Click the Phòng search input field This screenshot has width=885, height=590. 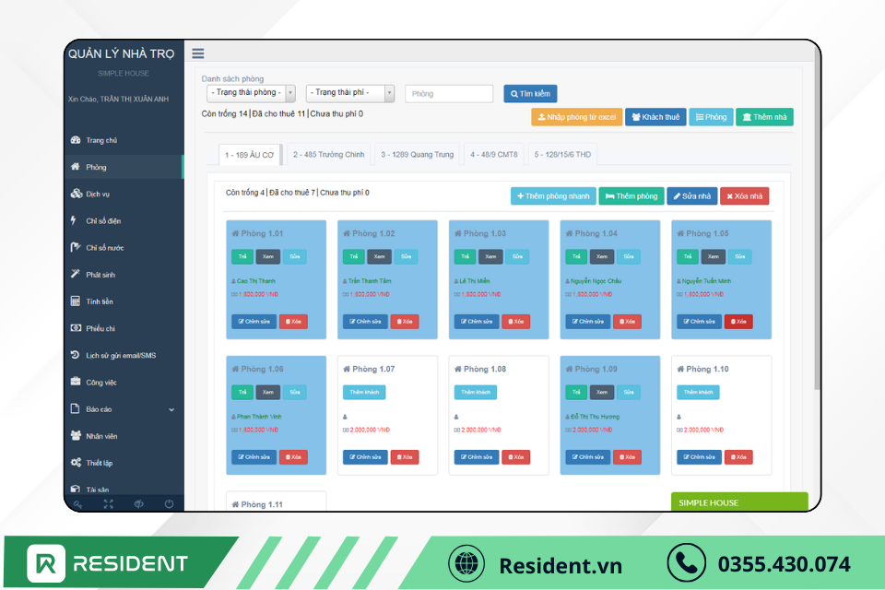click(x=449, y=94)
